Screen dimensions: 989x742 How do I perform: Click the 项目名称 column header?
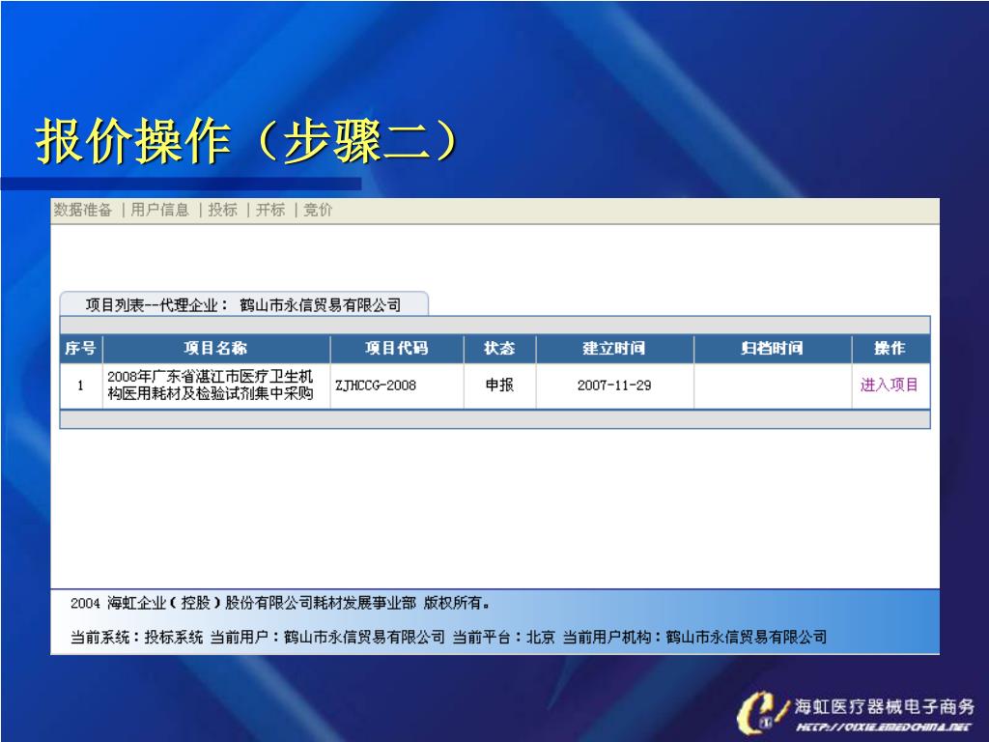215,348
